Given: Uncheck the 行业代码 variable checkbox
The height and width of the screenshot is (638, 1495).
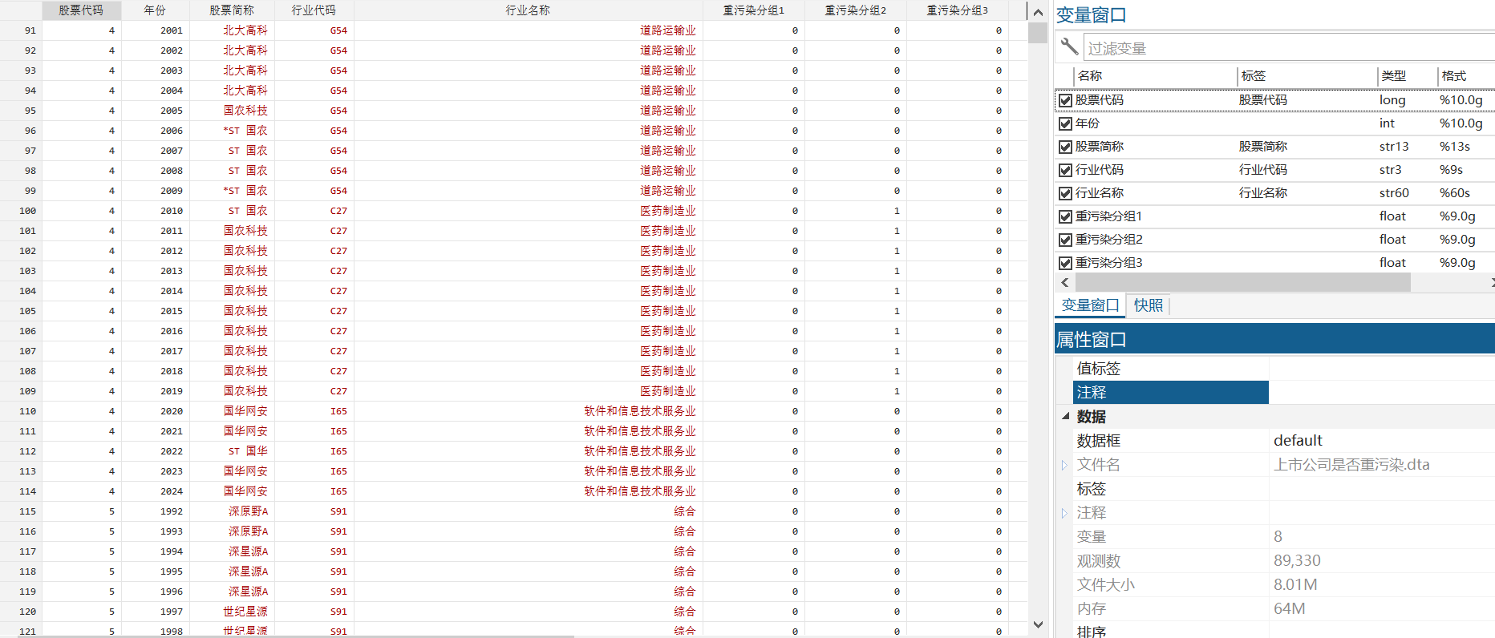Looking at the screenshot, I should click(1065, 170).
